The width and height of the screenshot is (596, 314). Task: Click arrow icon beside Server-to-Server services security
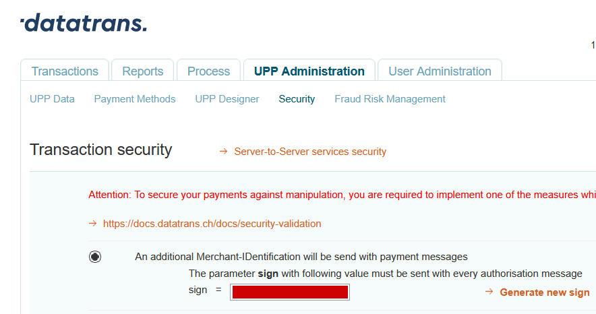click(x=224, y=152)
